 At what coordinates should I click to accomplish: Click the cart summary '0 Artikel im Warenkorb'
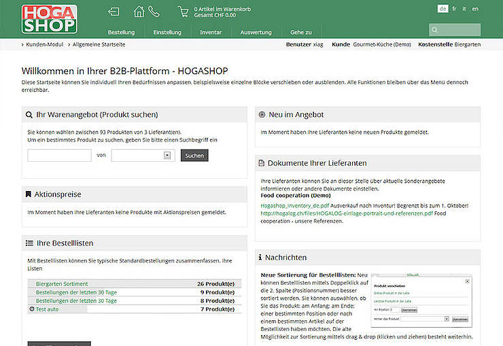pyautogui.click(x=222, y=10)
